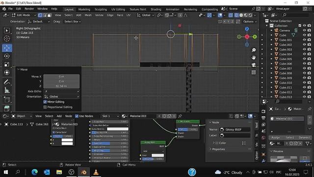Toggle the camera view icon

click(254, 65)
